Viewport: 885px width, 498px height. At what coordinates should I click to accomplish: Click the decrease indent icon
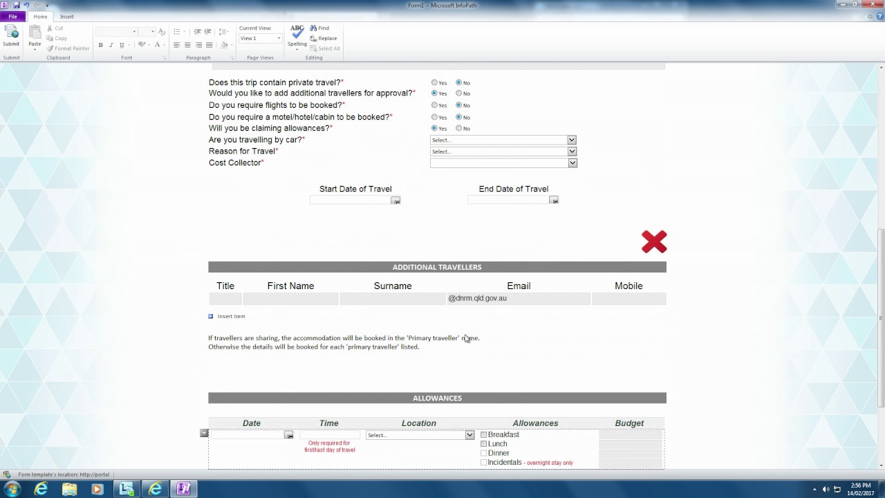(x=197, y=32)
